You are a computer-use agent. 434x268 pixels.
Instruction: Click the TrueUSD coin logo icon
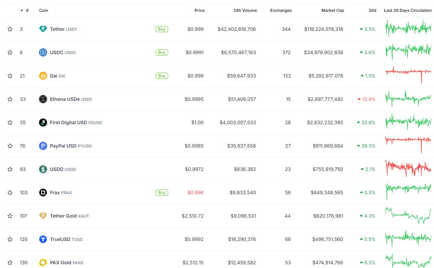pos(43,239)
